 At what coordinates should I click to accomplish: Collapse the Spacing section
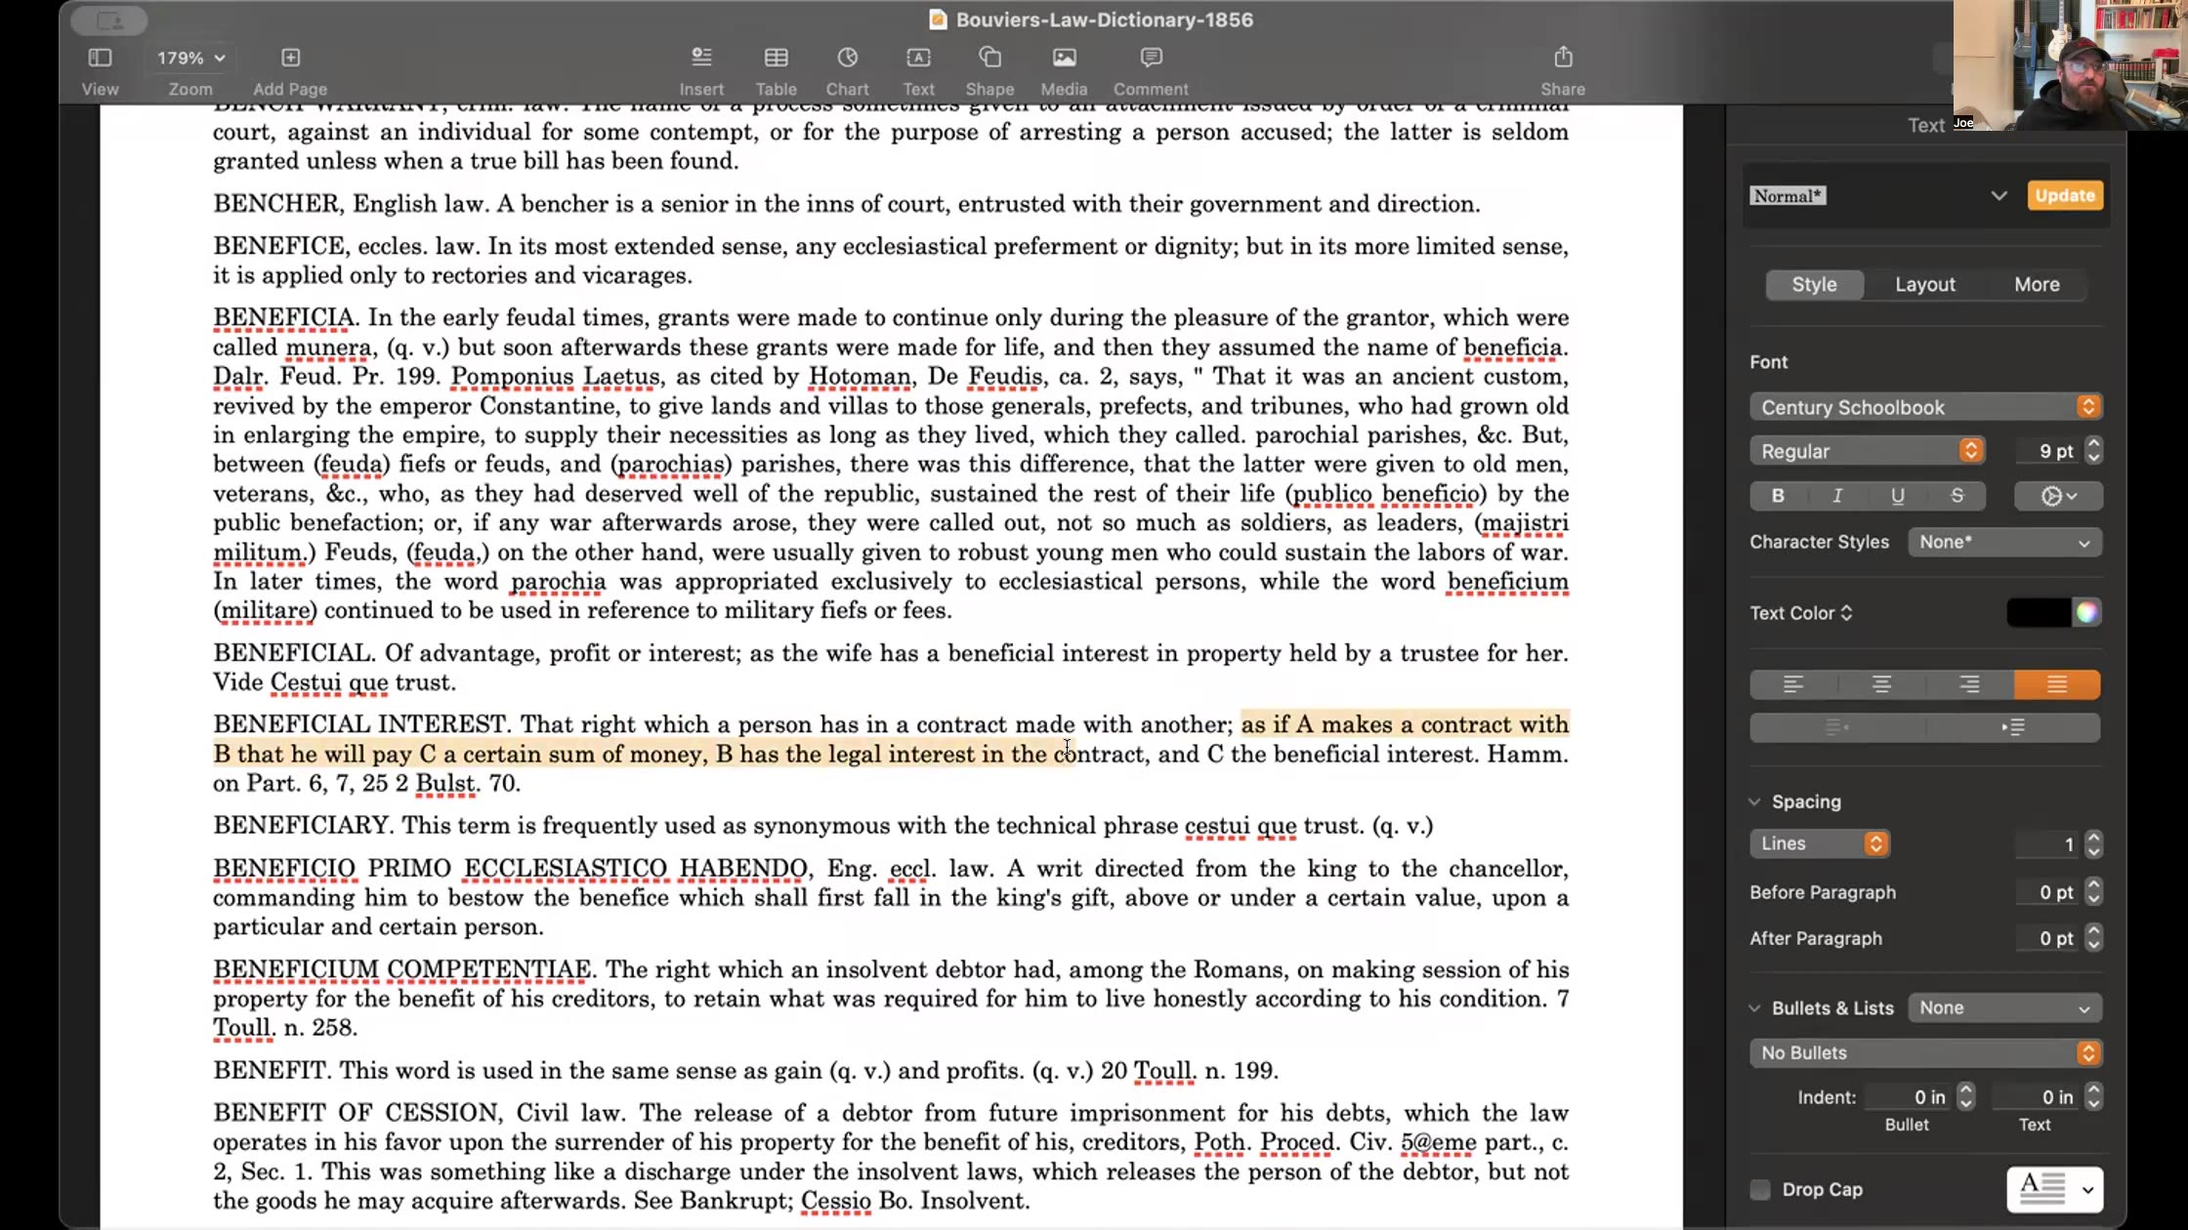pos(1754,800)
